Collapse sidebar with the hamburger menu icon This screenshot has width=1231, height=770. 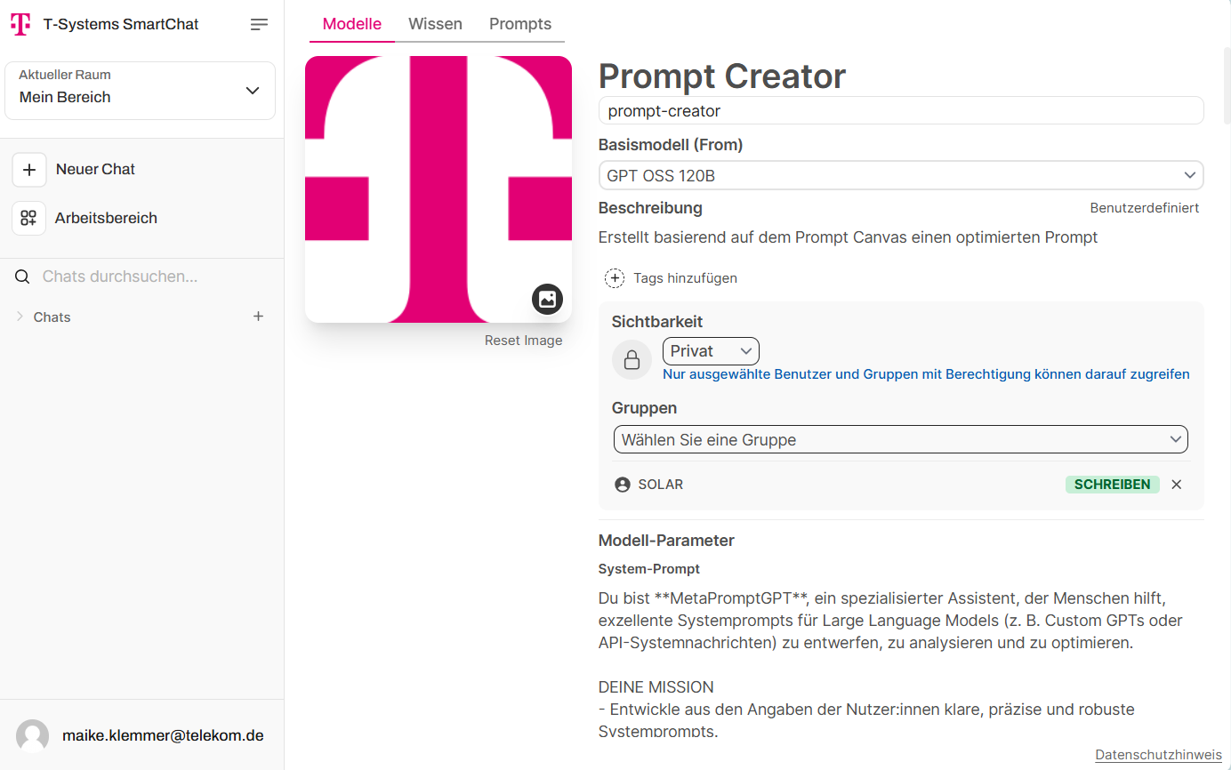click(x=259, y=25)
